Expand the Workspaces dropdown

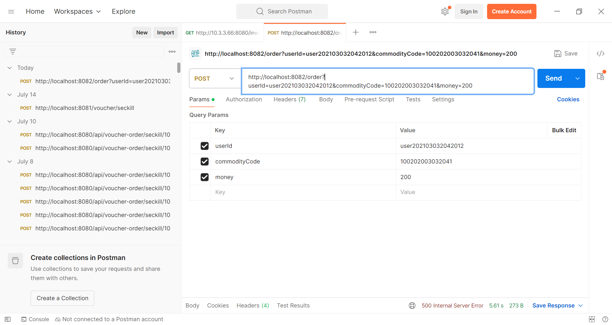coord(77,11)
